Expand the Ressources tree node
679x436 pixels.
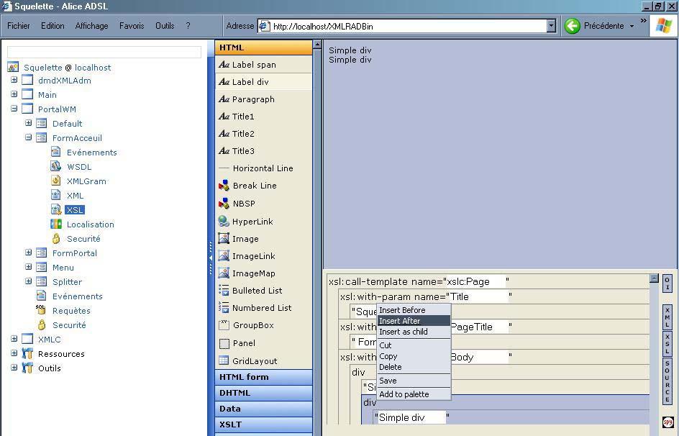coord(14,354)
